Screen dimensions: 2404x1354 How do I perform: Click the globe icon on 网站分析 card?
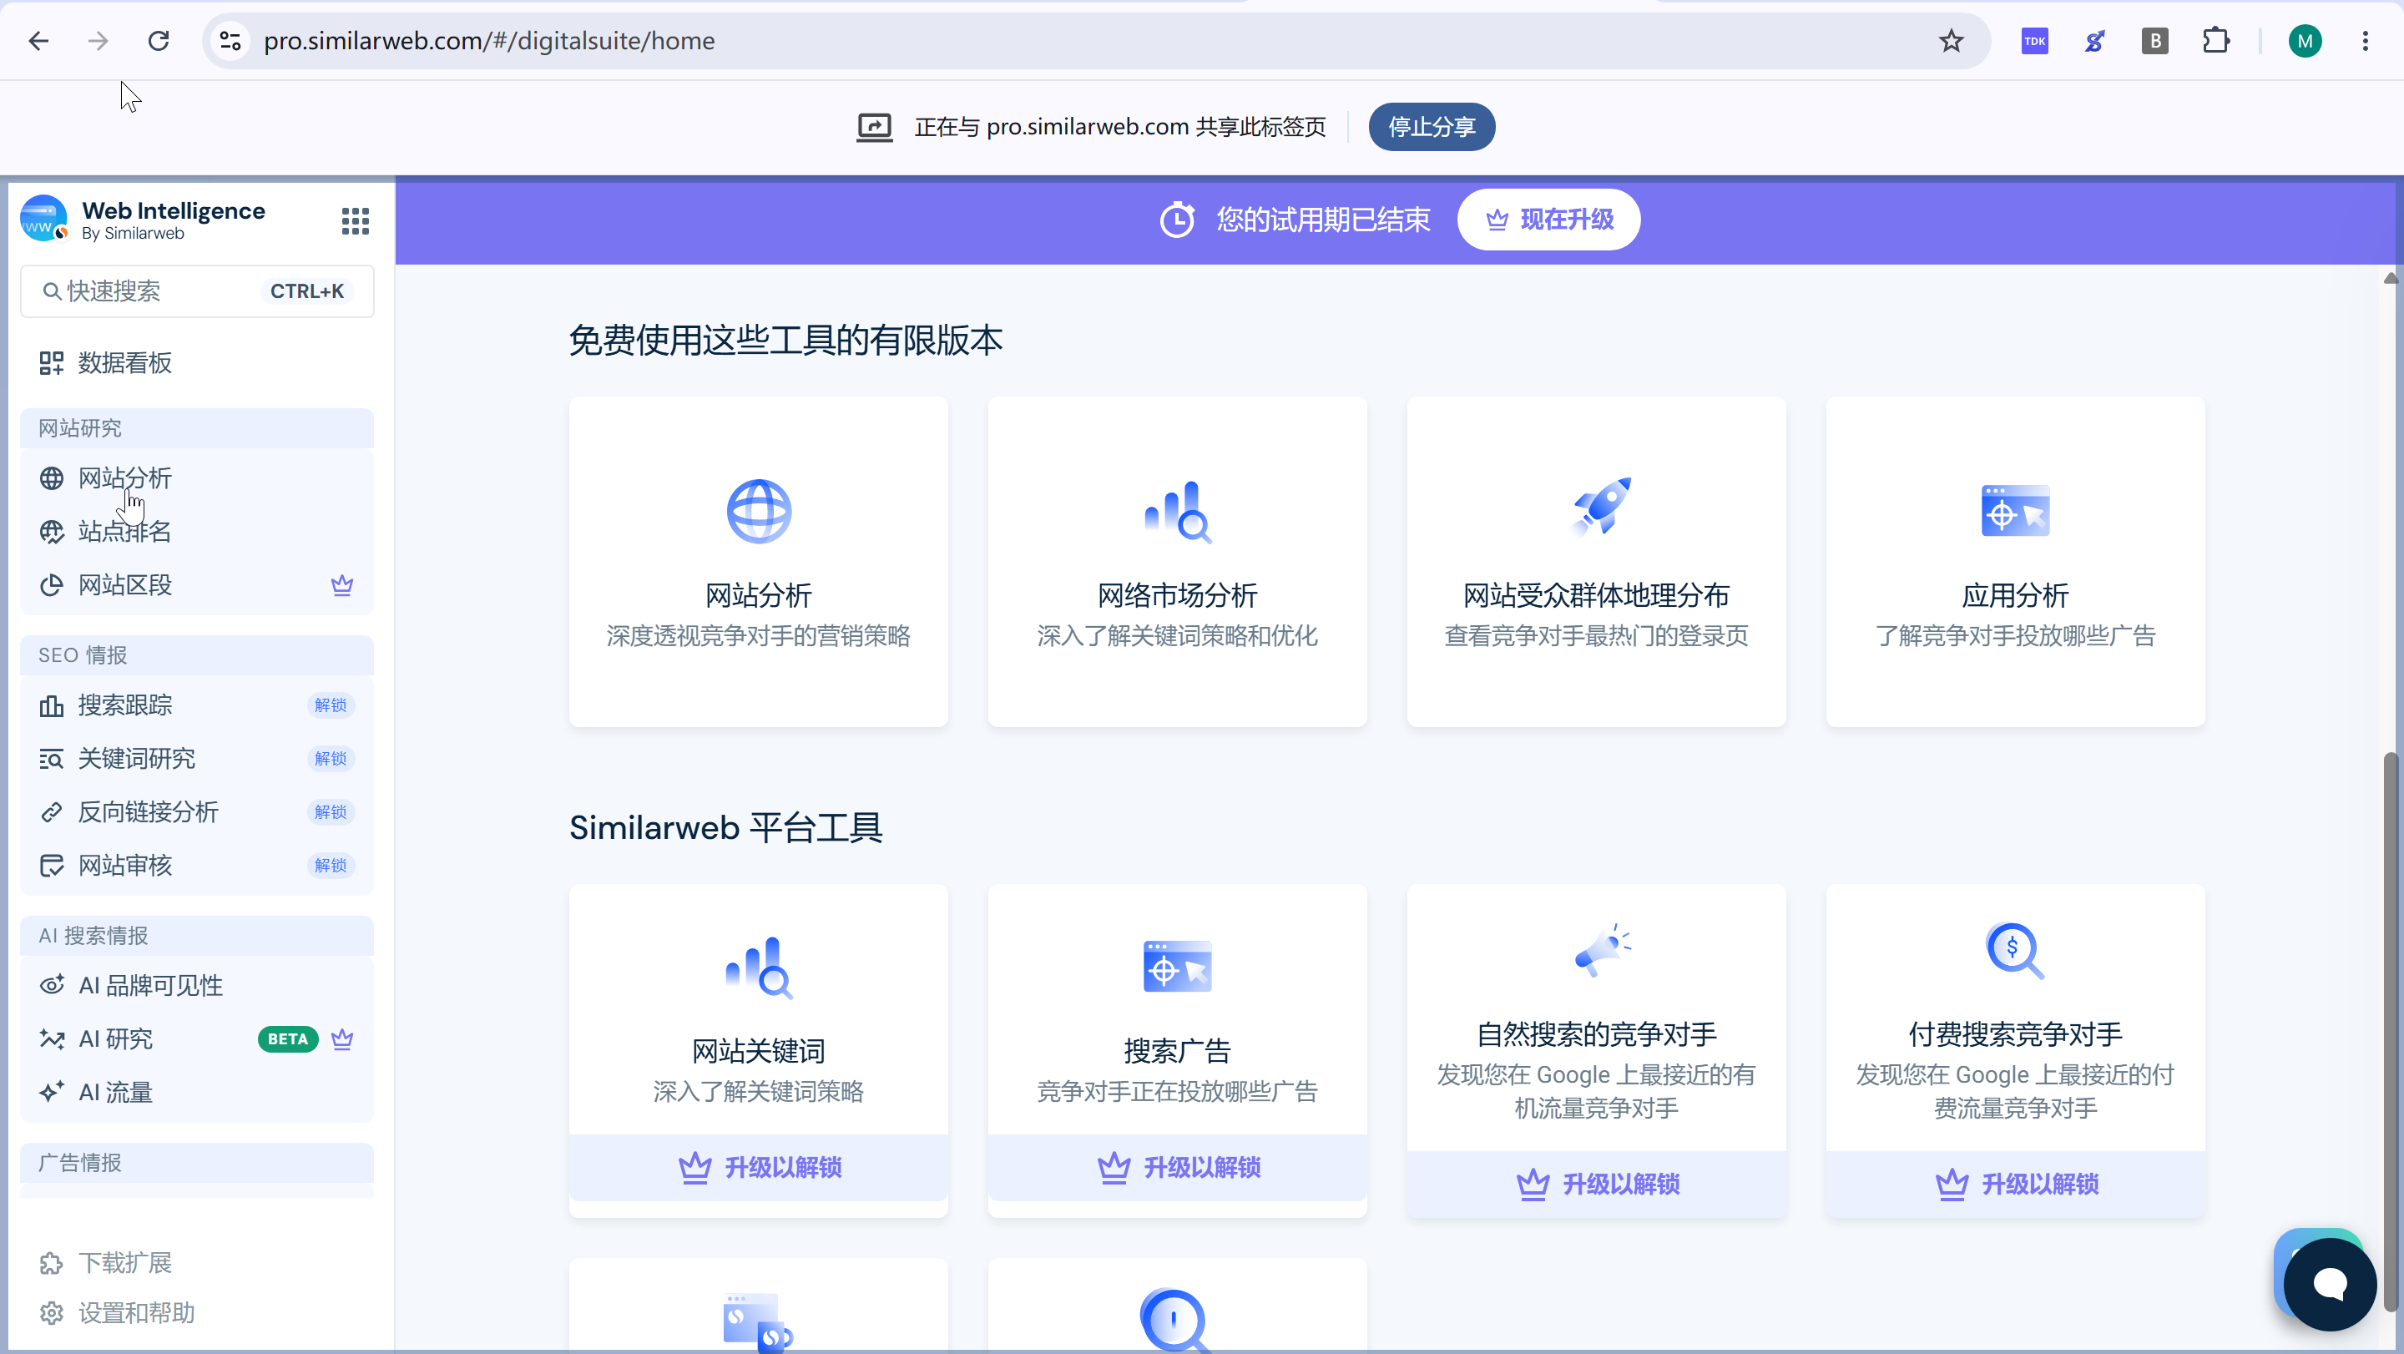point(759,512)
